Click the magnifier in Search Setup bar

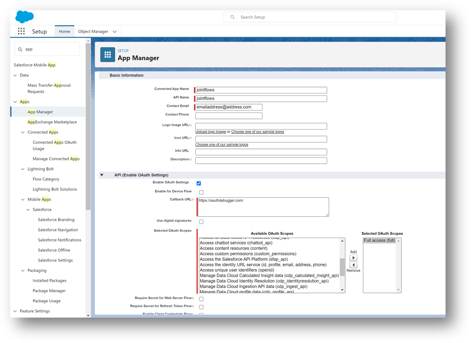click(232, 17)
